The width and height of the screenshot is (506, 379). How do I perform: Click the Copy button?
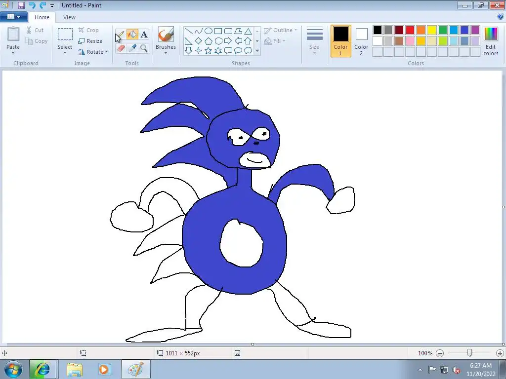[37, 41]
